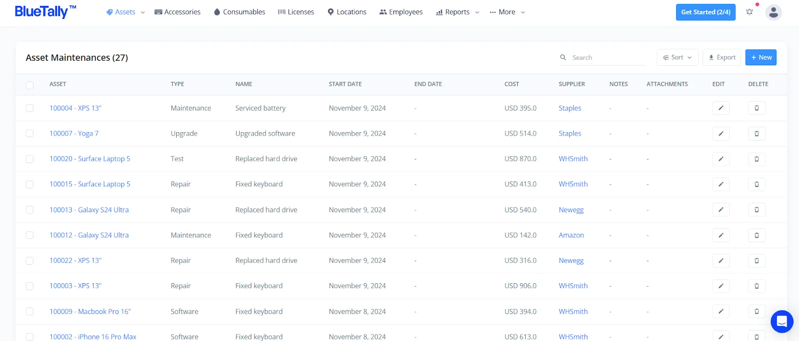Click the Asset Maintenances (27) heading
This screenshot has width=799, height=341.
(77, 58)
